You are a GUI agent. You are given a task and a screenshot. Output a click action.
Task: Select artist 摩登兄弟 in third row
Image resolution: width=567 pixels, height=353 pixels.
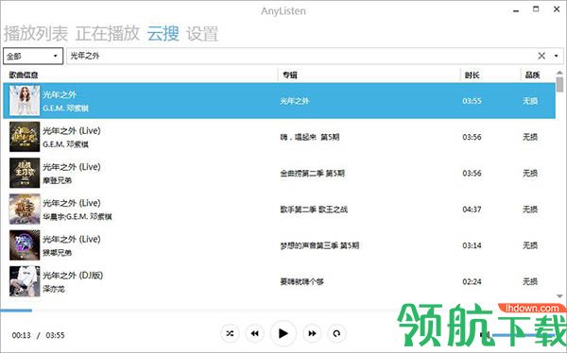[x=57, y=180]
